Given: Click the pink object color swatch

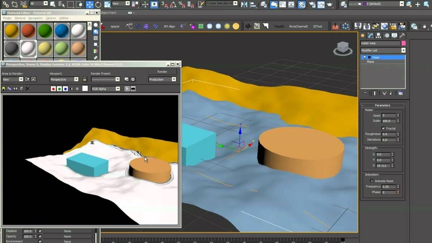Looking at the screenshot, I should click(x=404, y=43).
